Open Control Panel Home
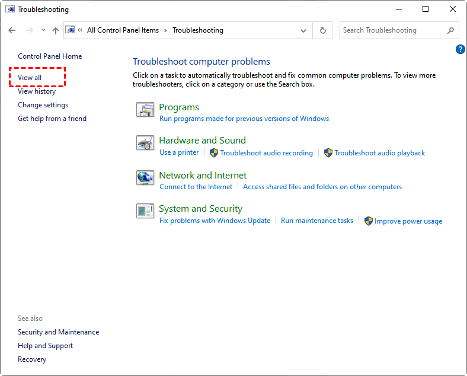This screenshot has height=376, width=467. (x=50, y=56)
